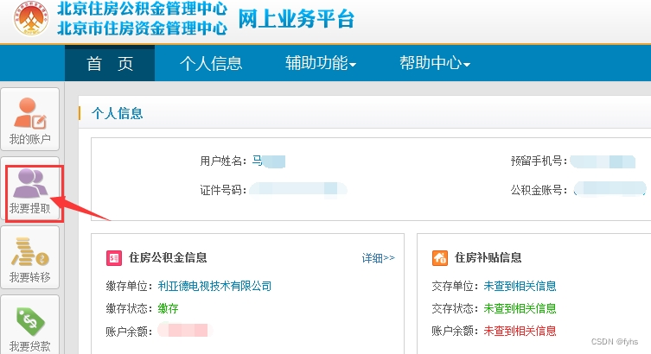Click the red subsidy balance 未查到相关信息 text

pyautogui.click(x=520, y=331)
